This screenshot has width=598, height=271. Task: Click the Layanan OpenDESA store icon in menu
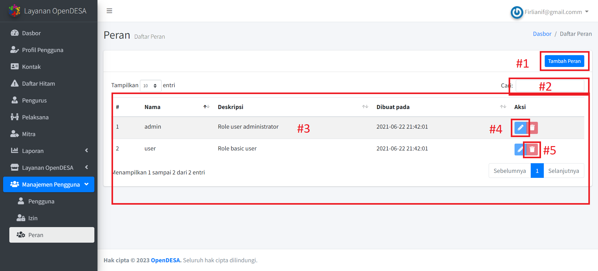[x=15, y=167]
